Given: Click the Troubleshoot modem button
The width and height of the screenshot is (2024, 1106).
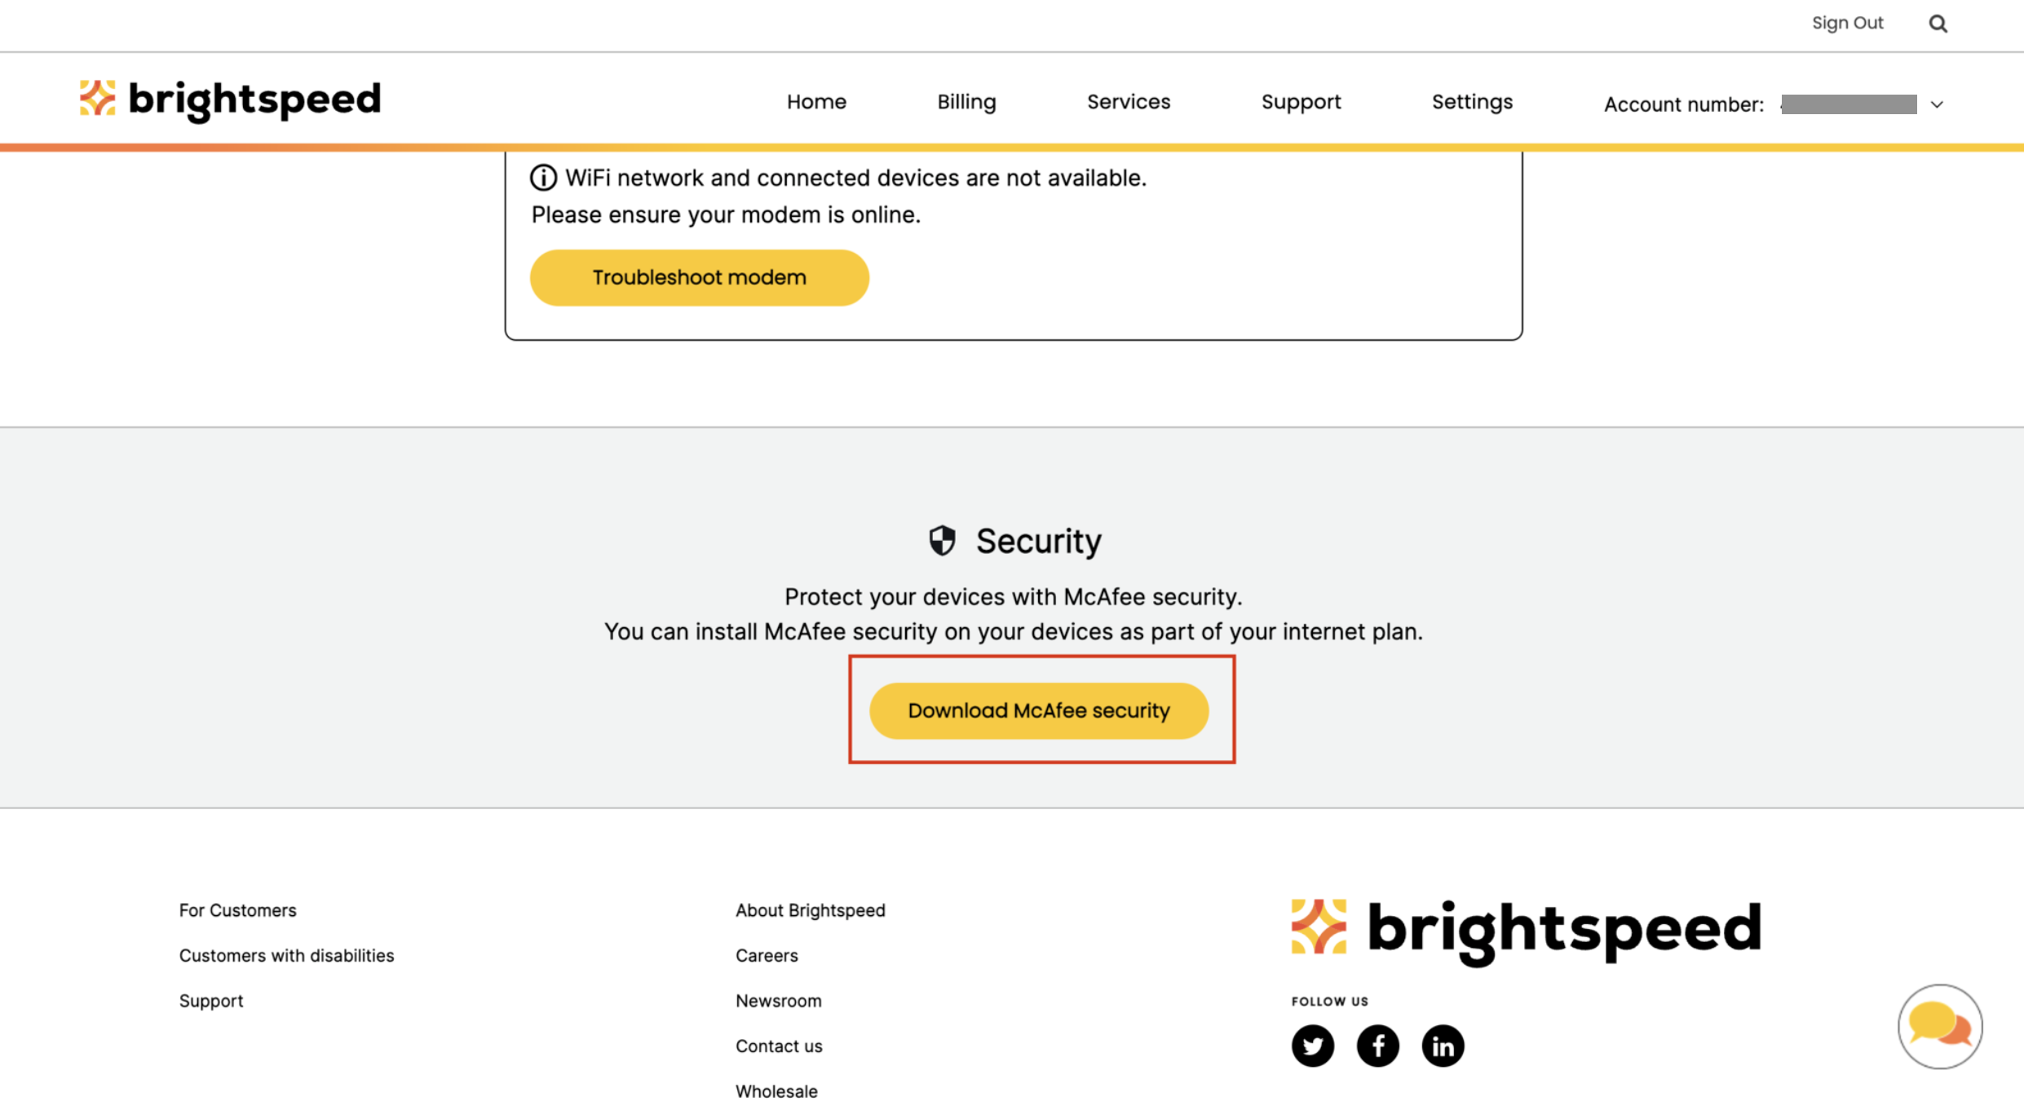Looking at the screenshot, I should pyautogui.click(x=700, y=278).
